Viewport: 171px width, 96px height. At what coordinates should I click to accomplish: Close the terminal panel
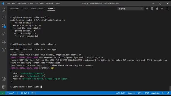[x=167, y=9]
